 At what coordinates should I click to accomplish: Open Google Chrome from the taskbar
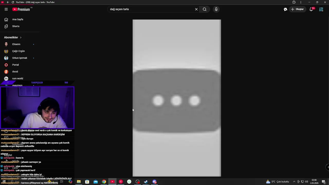104,182
